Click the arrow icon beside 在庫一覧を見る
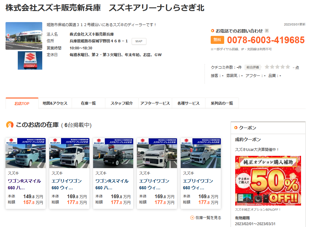The height and width of the screenshot is (227, 309). (192, 217)
